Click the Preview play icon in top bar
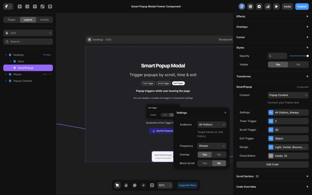312x195 pixels. [276, 7]
